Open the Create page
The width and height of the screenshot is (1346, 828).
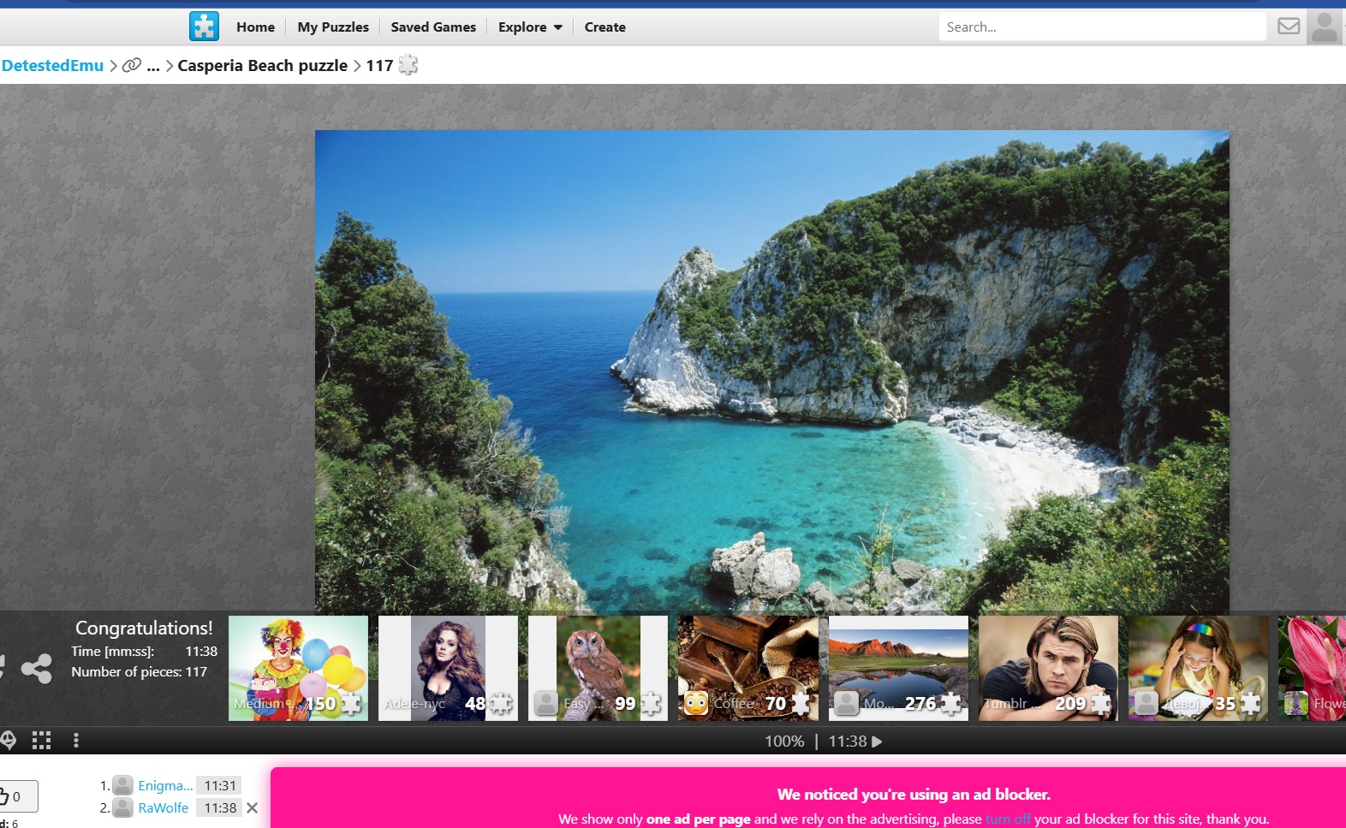click(605, 27)
